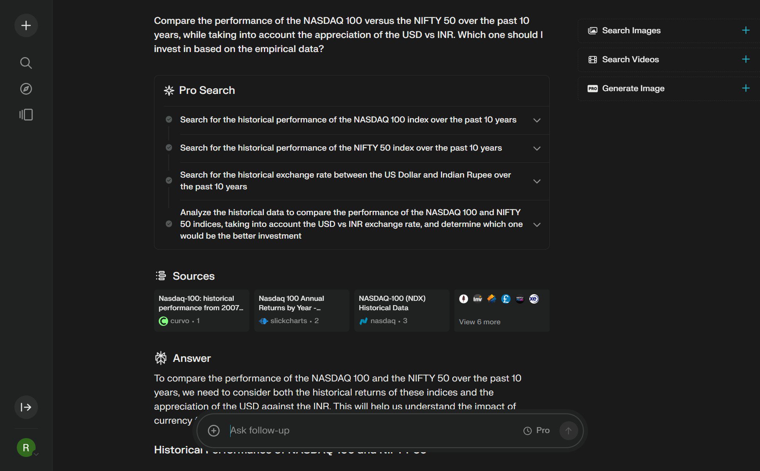Toggle the answer analysis step disclosure

536,224
